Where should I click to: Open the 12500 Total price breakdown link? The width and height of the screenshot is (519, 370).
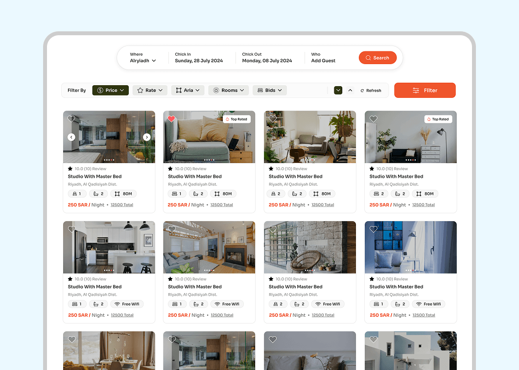(x=121, y=205)
